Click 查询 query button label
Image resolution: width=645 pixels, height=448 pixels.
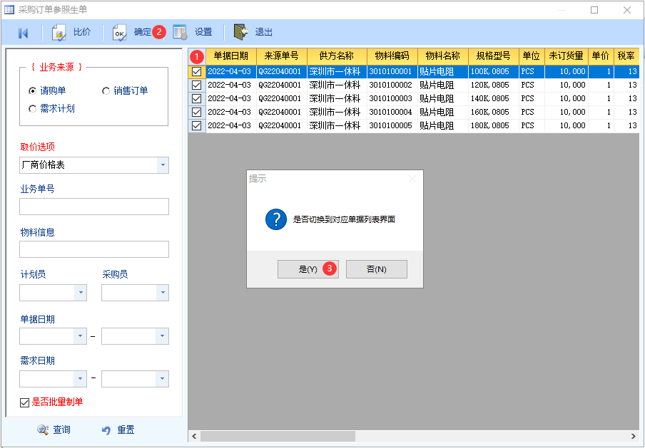click(x=61, y=429)
